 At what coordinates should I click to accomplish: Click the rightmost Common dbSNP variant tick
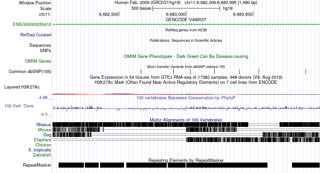pos(306,72)
